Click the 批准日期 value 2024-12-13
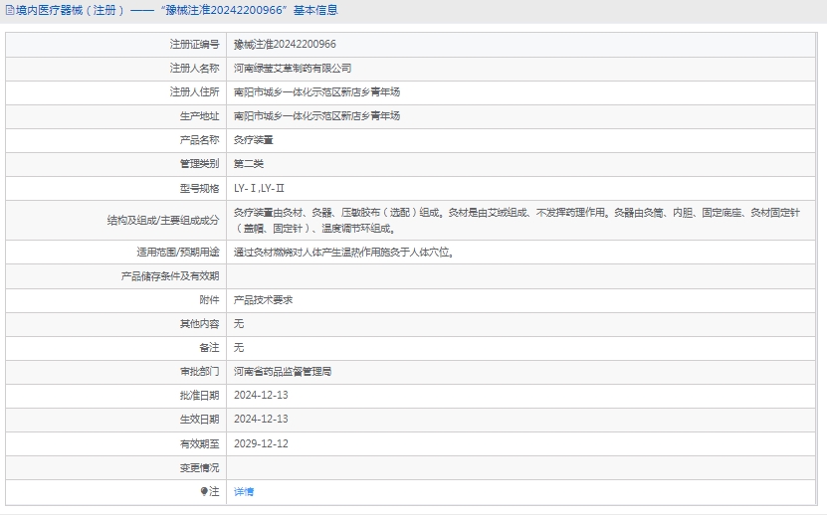 [261, 395]
